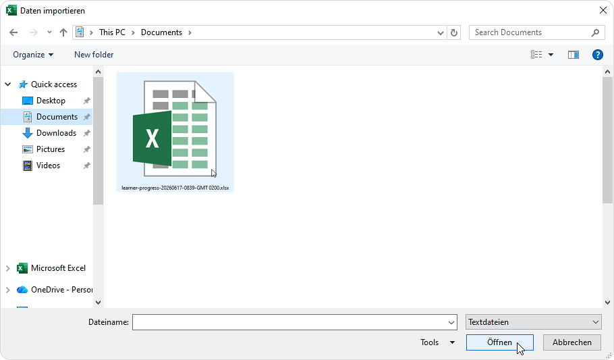614x360 pixels.
Task: Click the file list scroll down arrow
Action: (607, 303)
